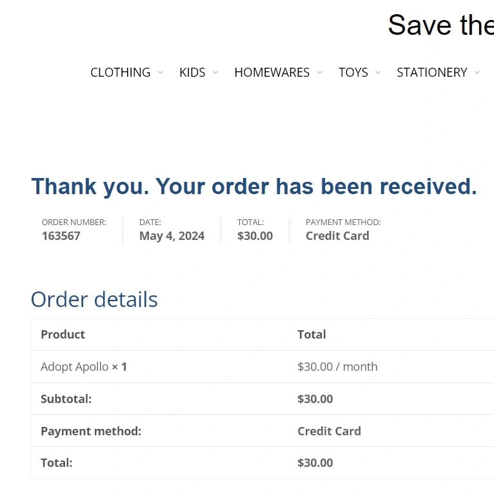Viewport: 494px width, 494px height.
Task: Expand the chevron arrow beside TOYS
Action: 378,72
